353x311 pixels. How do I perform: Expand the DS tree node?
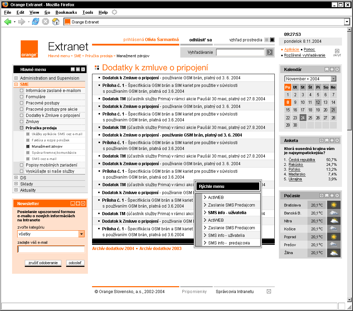[16, 178]
